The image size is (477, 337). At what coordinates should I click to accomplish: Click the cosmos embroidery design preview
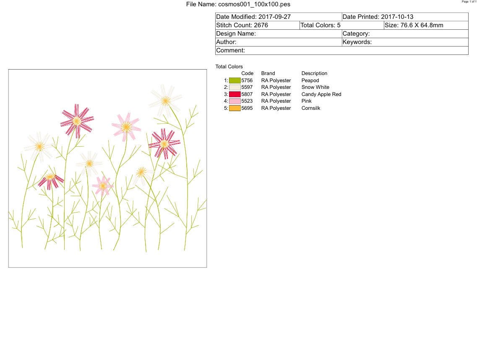coord(107,168)
